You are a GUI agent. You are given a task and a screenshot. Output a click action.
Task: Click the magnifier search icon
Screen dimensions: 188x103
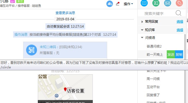pyautogui.click(x=178, y=13)
